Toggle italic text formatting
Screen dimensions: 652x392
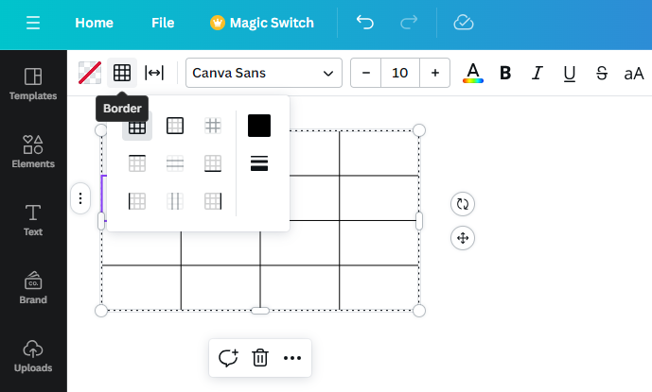537,73
